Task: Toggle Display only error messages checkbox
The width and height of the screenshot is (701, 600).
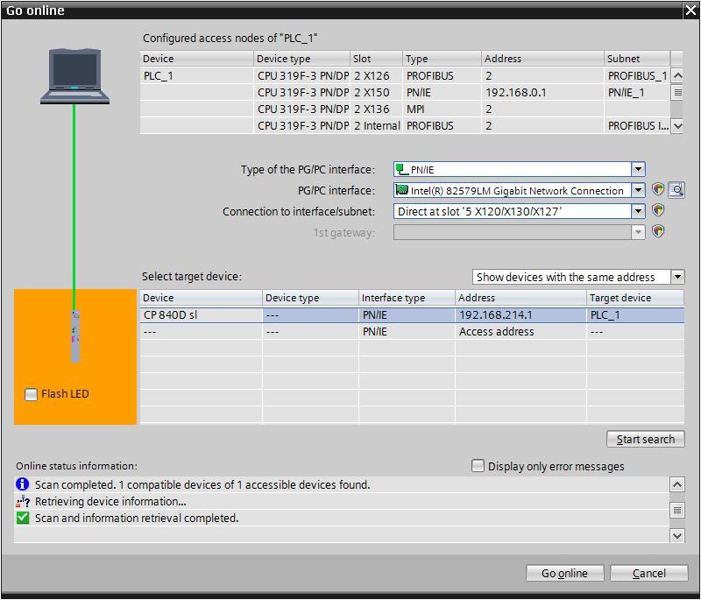Action: point(478,466)
